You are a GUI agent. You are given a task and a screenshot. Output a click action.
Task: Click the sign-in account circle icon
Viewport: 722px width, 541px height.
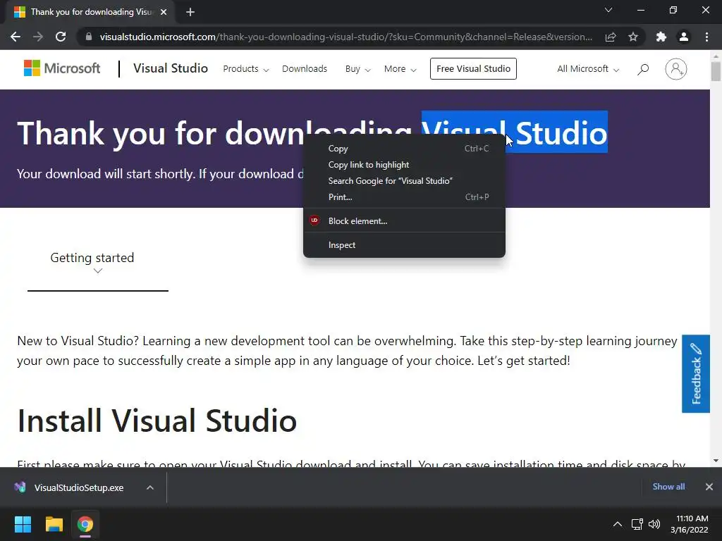pos(675,69)
